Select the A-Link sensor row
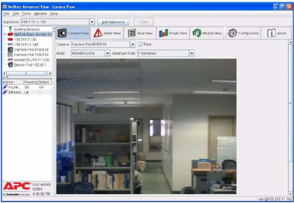Screen dimensions: 294x203 (x=27, y=87)
